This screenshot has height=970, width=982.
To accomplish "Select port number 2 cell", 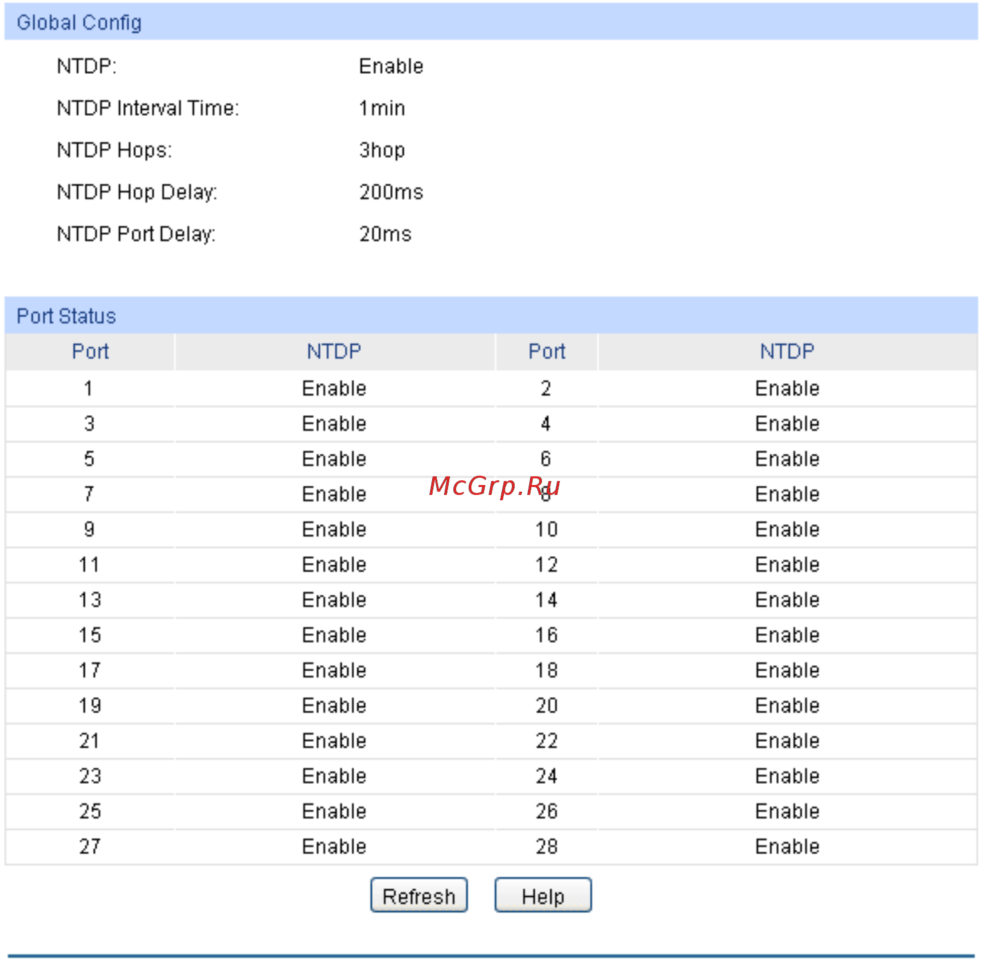I will [547, 388].
